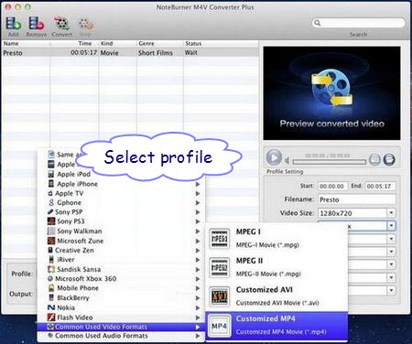Click the Sandisk Sansa icon in menu

pos(51,269)
